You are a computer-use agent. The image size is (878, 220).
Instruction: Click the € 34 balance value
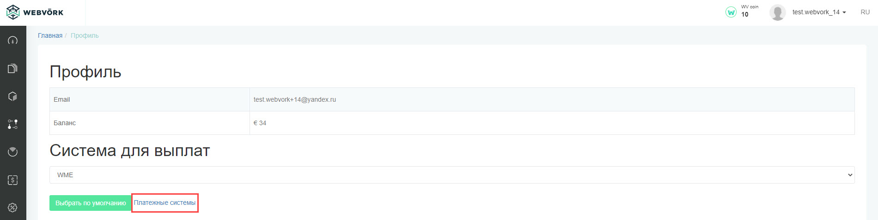pos(260,123)
